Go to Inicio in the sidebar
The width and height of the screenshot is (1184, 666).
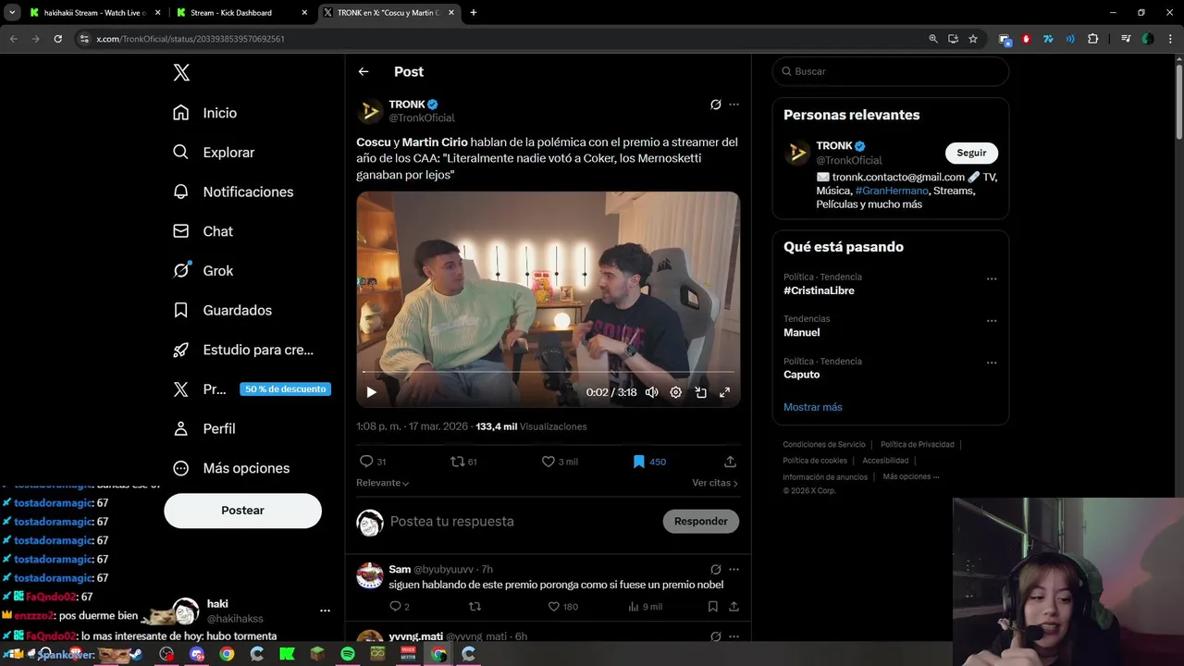205,113
